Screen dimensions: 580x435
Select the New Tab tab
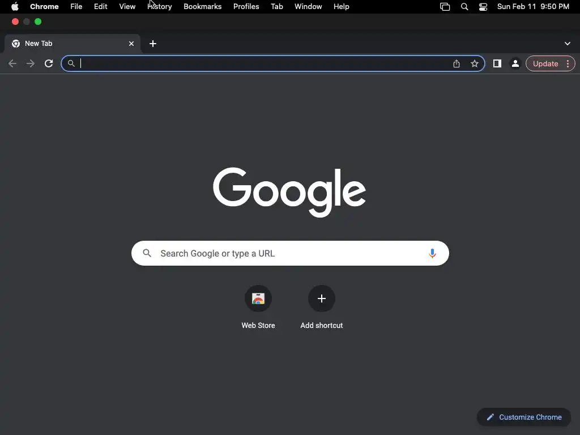(72, 44)
